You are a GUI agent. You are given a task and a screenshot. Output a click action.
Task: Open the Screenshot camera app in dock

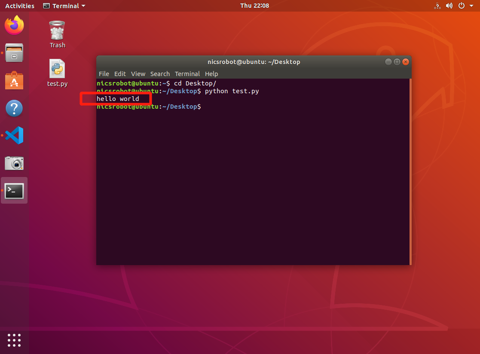[x=14, y=163]
